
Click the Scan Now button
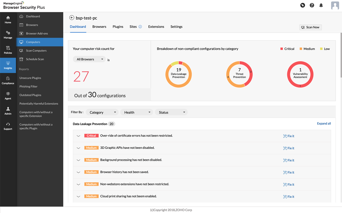310,27
